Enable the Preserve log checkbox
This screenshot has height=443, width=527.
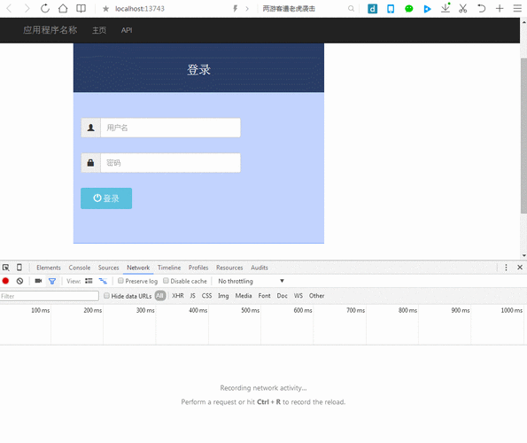(x=120, y=281)
